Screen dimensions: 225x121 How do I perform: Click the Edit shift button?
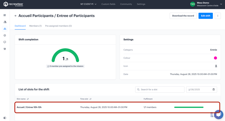tap(206, 16)
